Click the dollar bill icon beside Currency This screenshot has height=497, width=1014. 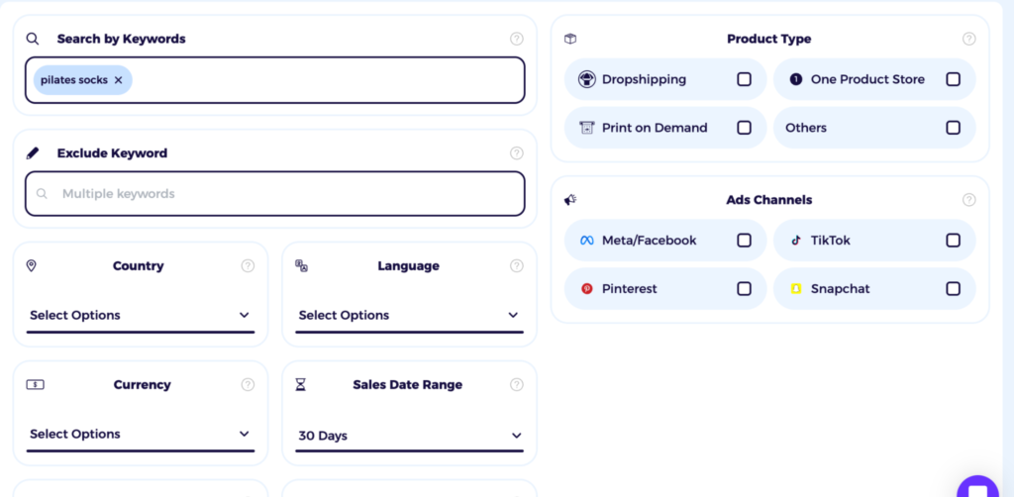pos(35,384)
